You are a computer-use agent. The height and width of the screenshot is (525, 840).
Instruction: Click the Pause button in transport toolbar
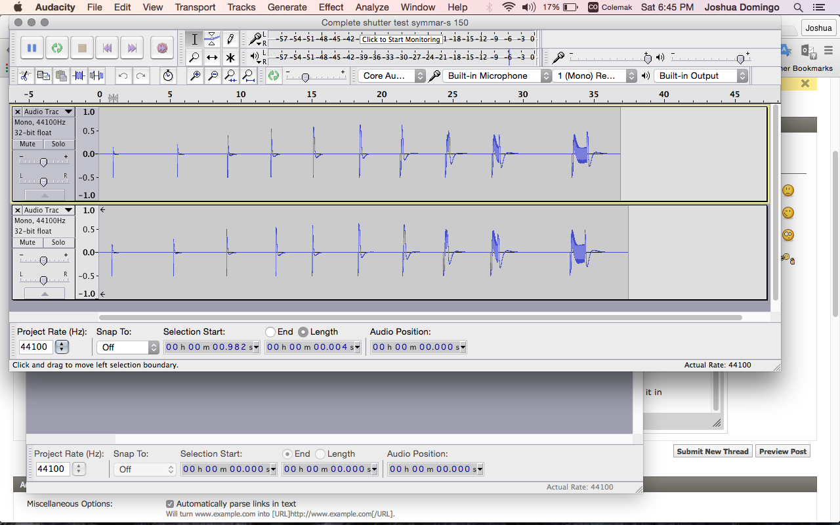coord(31,48)
